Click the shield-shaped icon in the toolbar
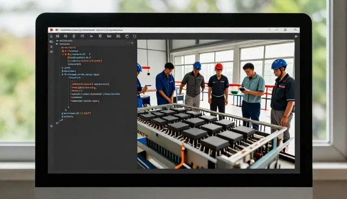 [134, 36]
